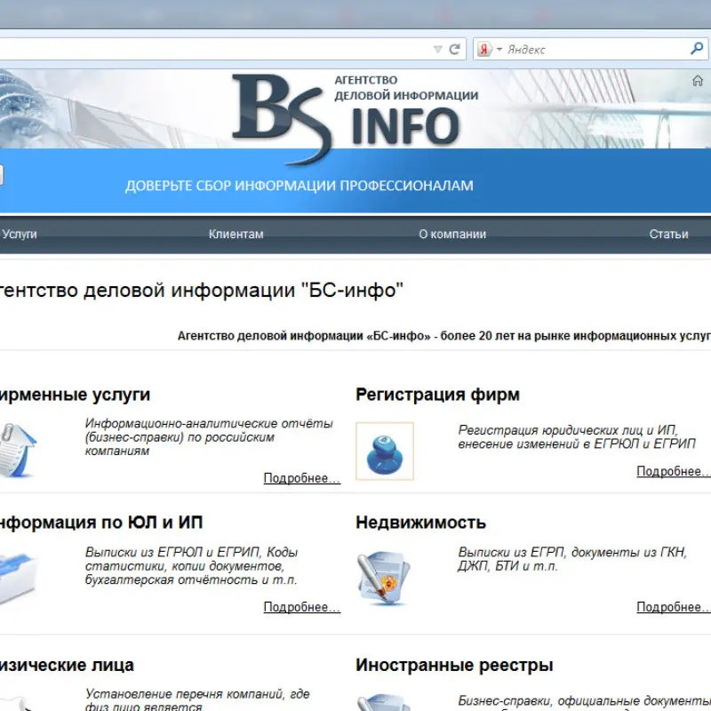
Task: Click the page title Агентство деловой информации "БС-инфо"
Action: coord(202,291)
